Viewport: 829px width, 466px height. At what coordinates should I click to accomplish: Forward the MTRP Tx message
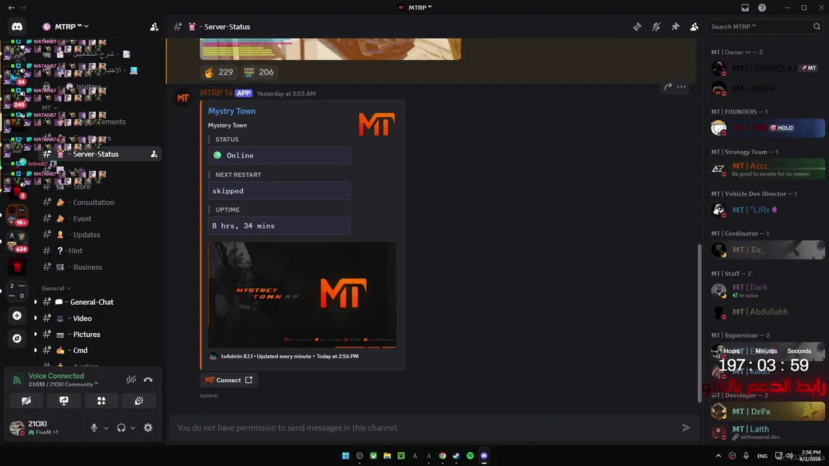668,86
